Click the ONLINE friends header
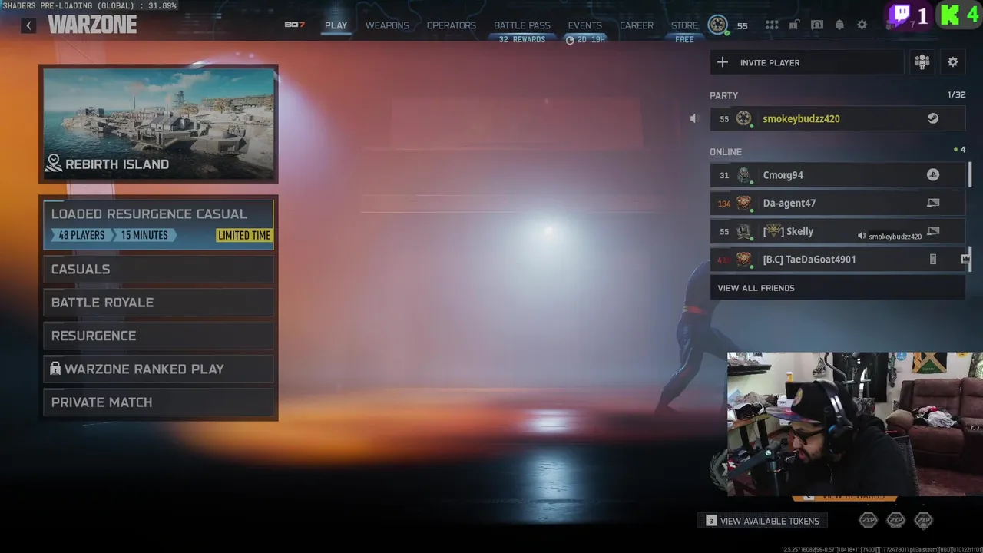This screenshot has width=983, height=553. point(726,151)
